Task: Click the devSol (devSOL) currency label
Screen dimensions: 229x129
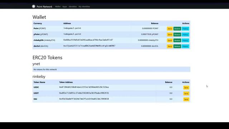Action: (x=41, y=46)
